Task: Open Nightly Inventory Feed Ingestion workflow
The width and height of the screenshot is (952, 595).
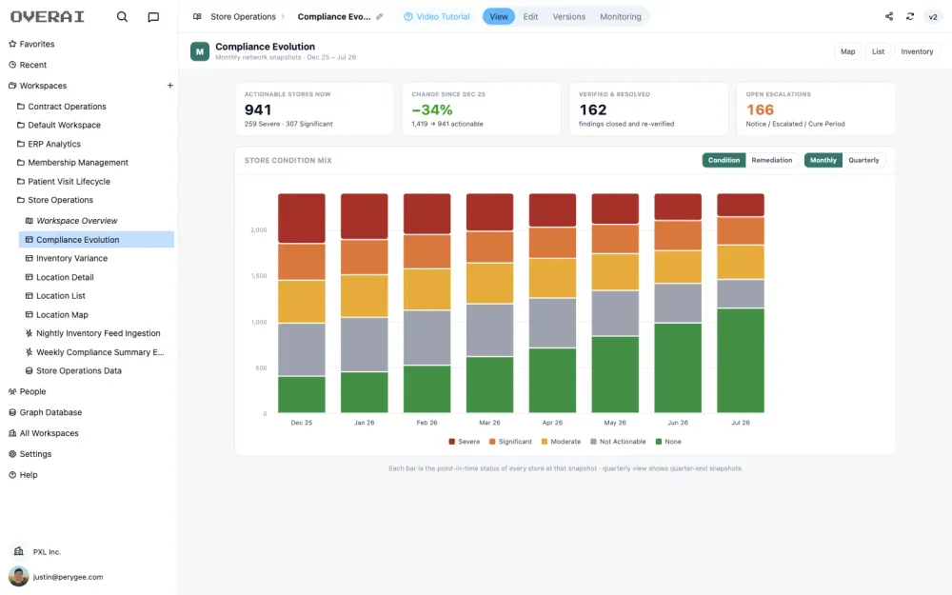Action: [99, 333]
